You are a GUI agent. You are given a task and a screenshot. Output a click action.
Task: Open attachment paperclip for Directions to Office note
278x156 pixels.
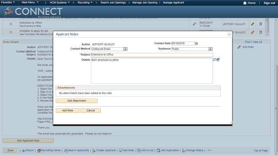pyautogui.click(x=194, y=24)
